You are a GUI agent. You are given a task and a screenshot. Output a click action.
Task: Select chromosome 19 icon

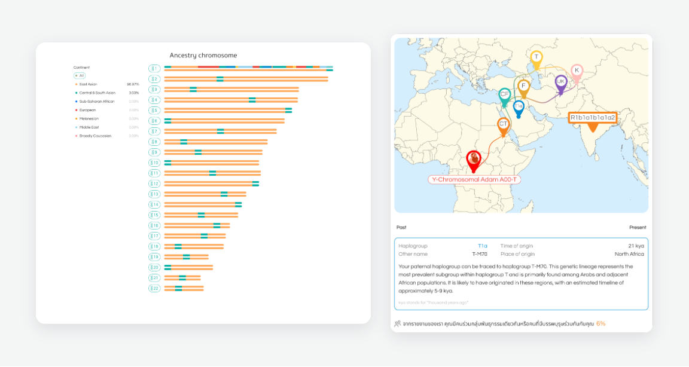coord(154,257)
